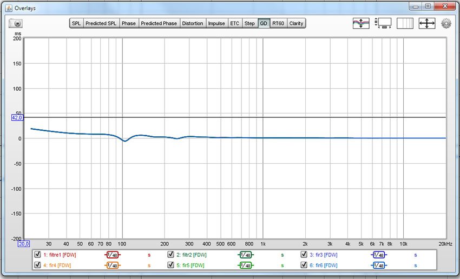Image resolution: width=460 pixels, height=279 pixels.
Task: Click the green 1/48 smoothing swatch for filtr2
Action: click(x=246, y=255)
